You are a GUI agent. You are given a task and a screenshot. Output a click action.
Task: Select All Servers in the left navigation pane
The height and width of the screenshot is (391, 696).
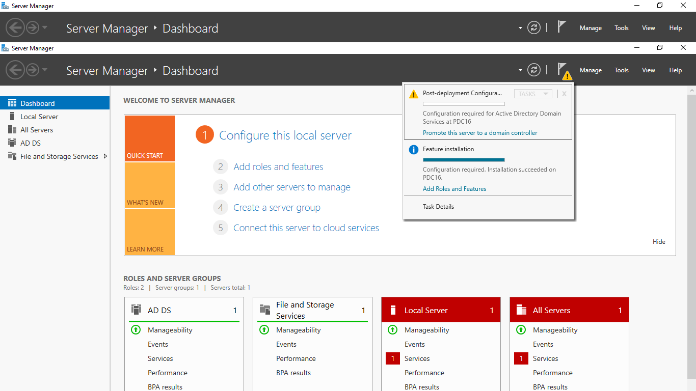(x=55, y=130)
